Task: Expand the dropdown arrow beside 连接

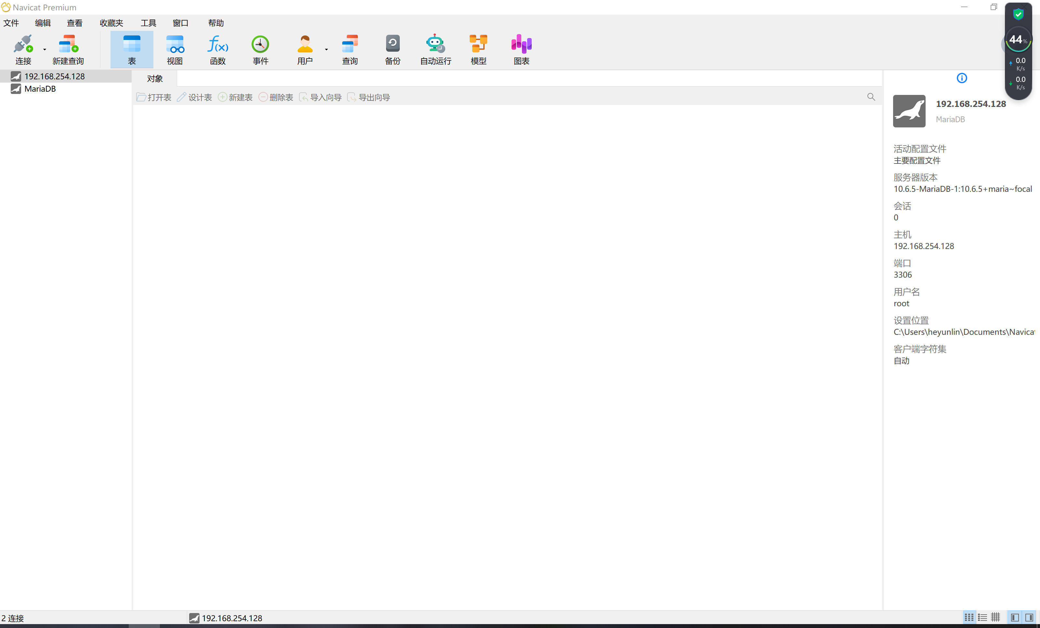Action: pos(44,50)
